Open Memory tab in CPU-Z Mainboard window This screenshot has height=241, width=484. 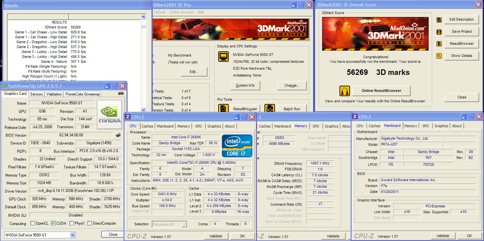point(411,126)
